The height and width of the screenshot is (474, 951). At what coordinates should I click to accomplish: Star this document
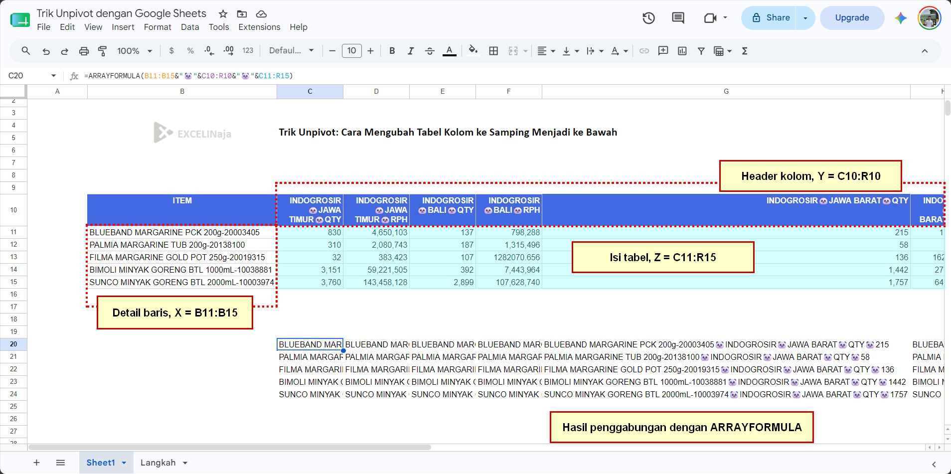(x=223, y=14)
